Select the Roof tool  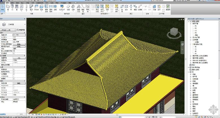tap(31, 7)
